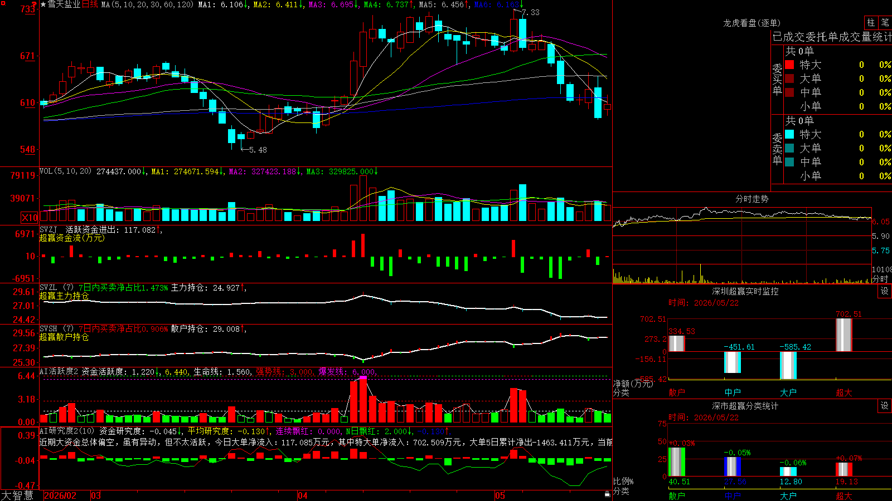Click the 大户 bar valued 12.80

pyautogui.click(x=788, y=472)
